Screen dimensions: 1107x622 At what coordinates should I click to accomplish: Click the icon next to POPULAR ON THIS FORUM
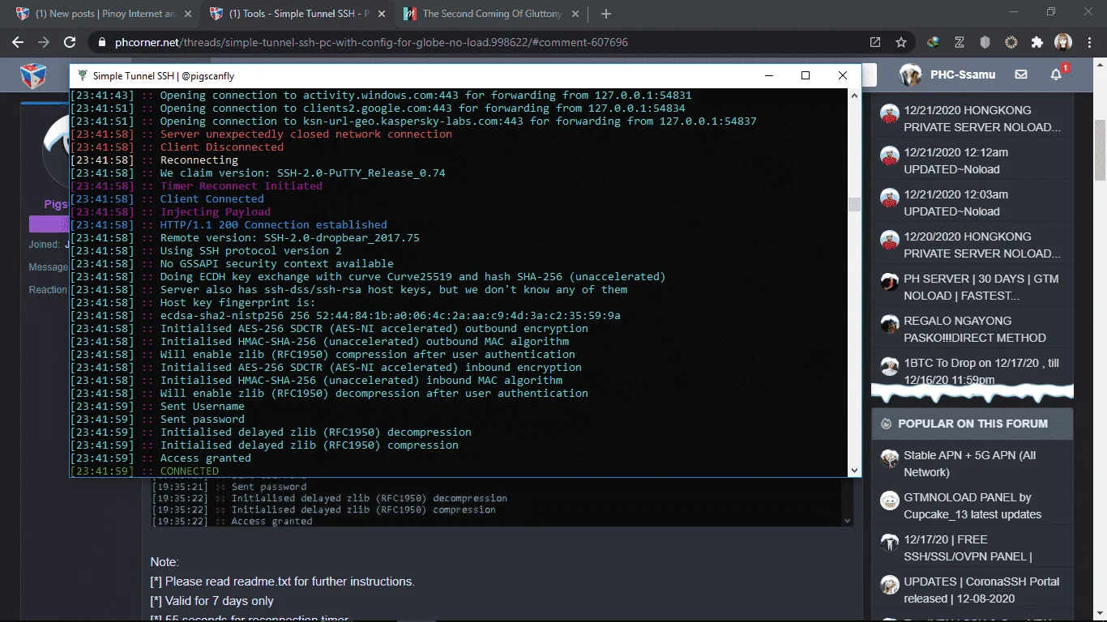pyautogui.click(x=884, y=424)
